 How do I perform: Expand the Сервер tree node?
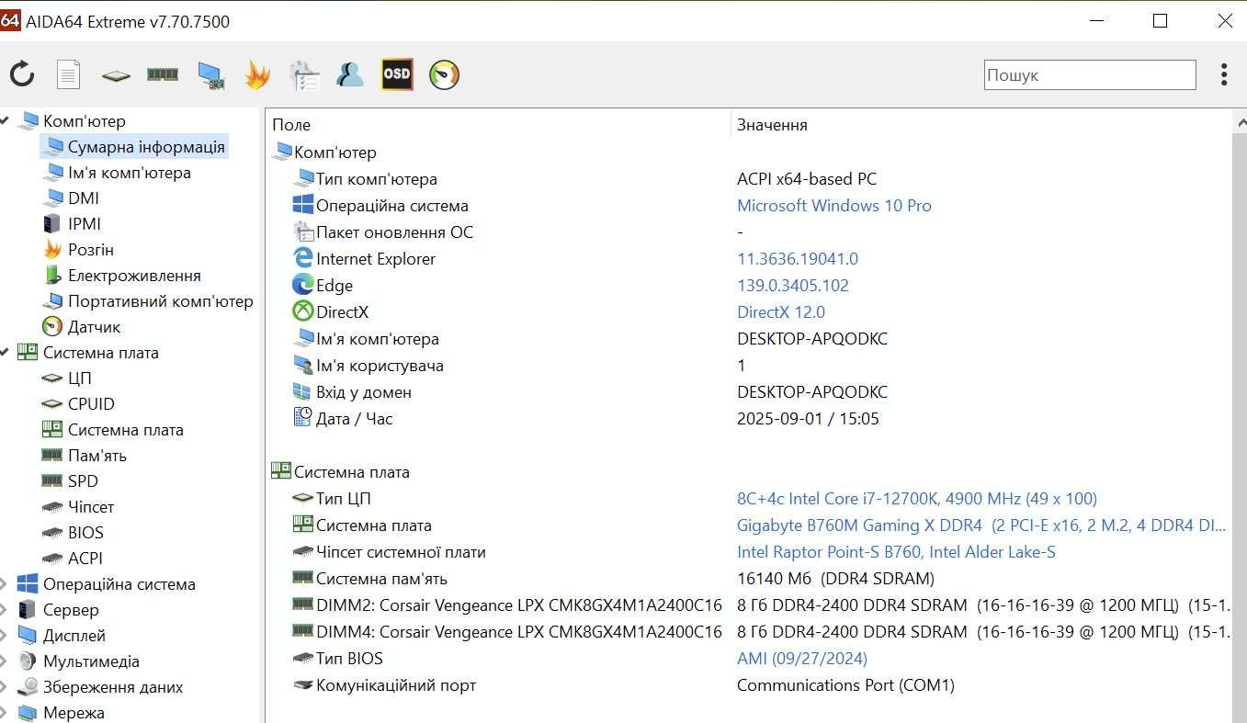[4, 610]
